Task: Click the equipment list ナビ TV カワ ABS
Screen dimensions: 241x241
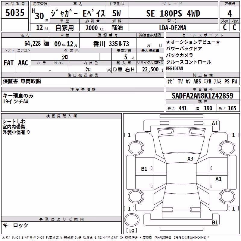Action: [x=202, y=81]
